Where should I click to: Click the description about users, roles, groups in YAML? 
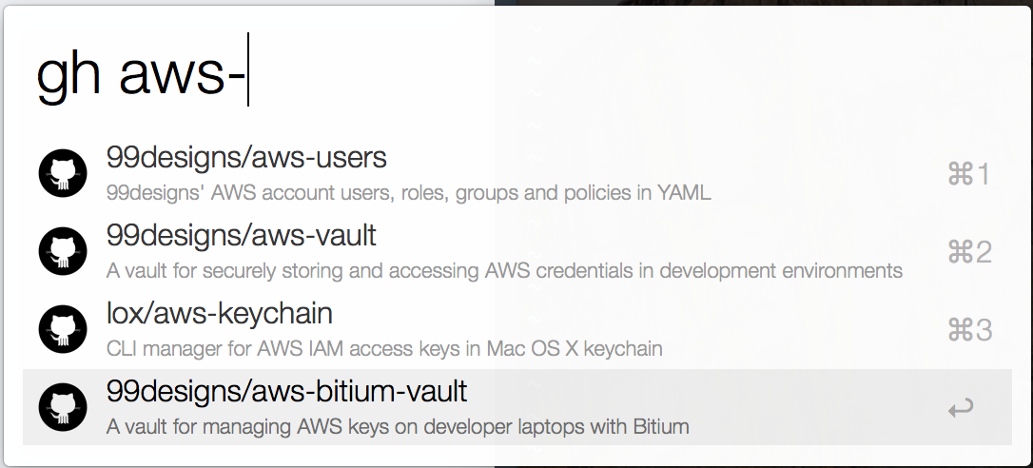pyautogui.click(x=408, y=193)
